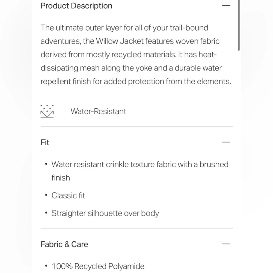
Task: Click the water-resistant droplets icon
Action: [47, 111]
